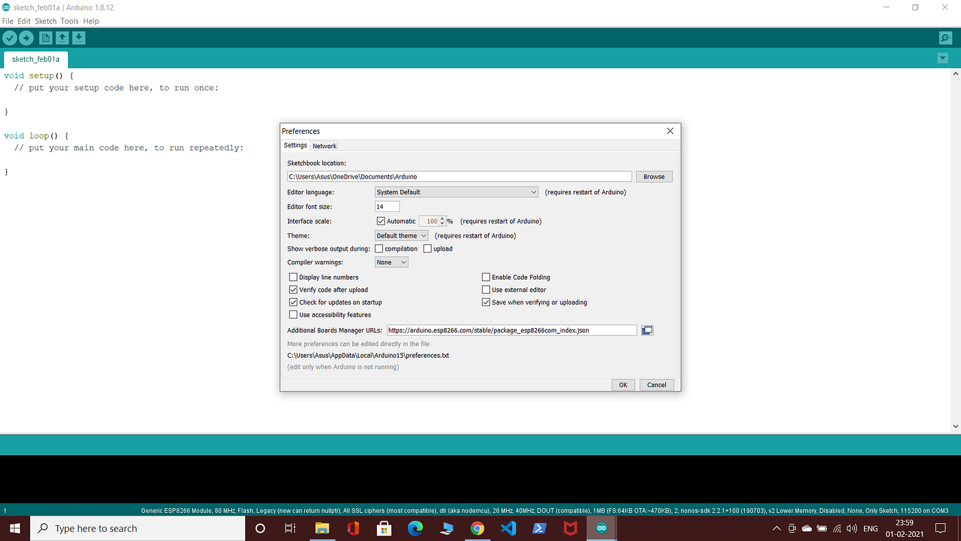Viewport: 961px width, 541px height.
Task: Click the Sketchbook location text field
Action: point(459,176)
